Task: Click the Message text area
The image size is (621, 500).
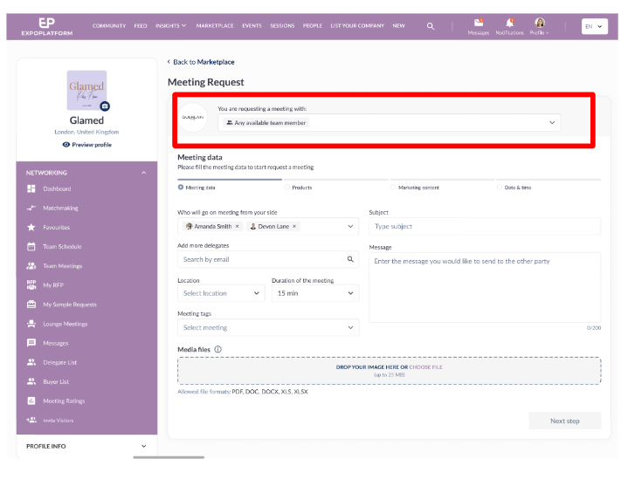Action: tap(485, 288)
